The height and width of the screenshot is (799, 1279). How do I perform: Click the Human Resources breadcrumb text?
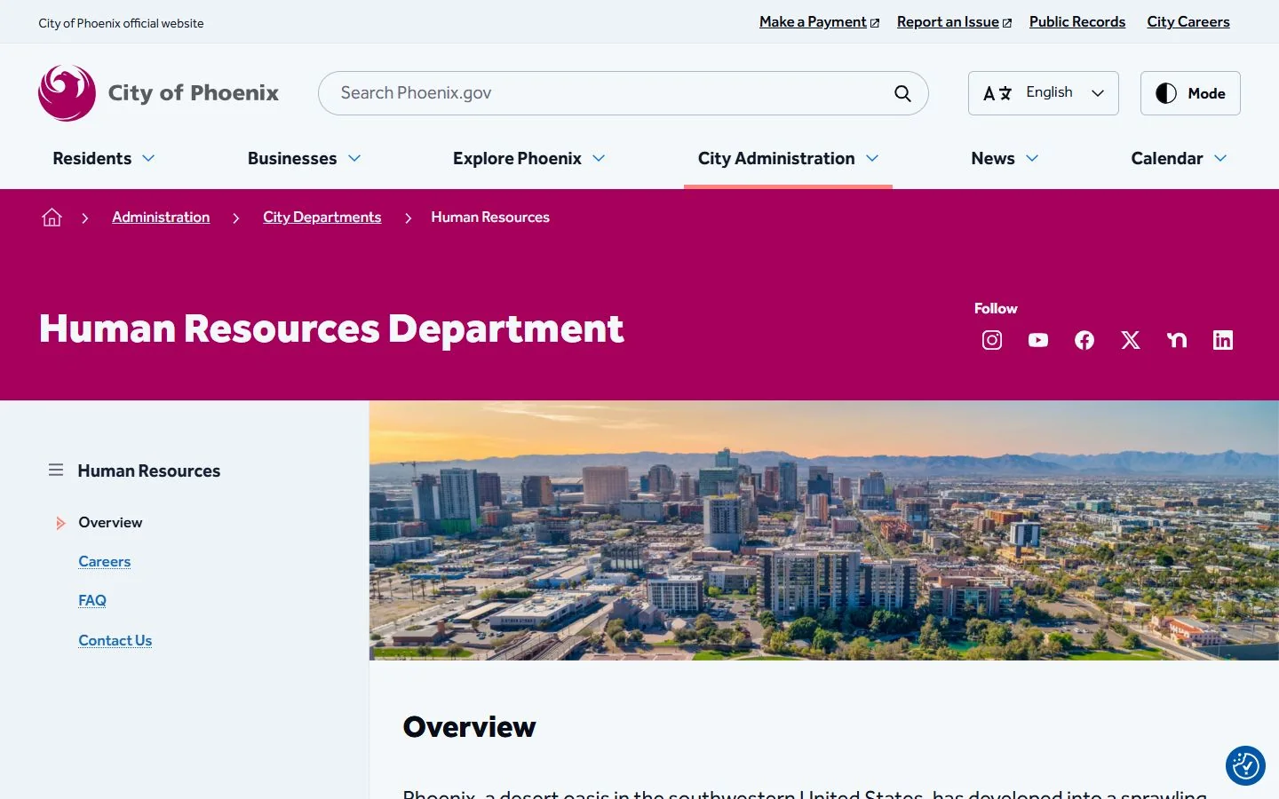pyautogui.click(x=490, y=218)
